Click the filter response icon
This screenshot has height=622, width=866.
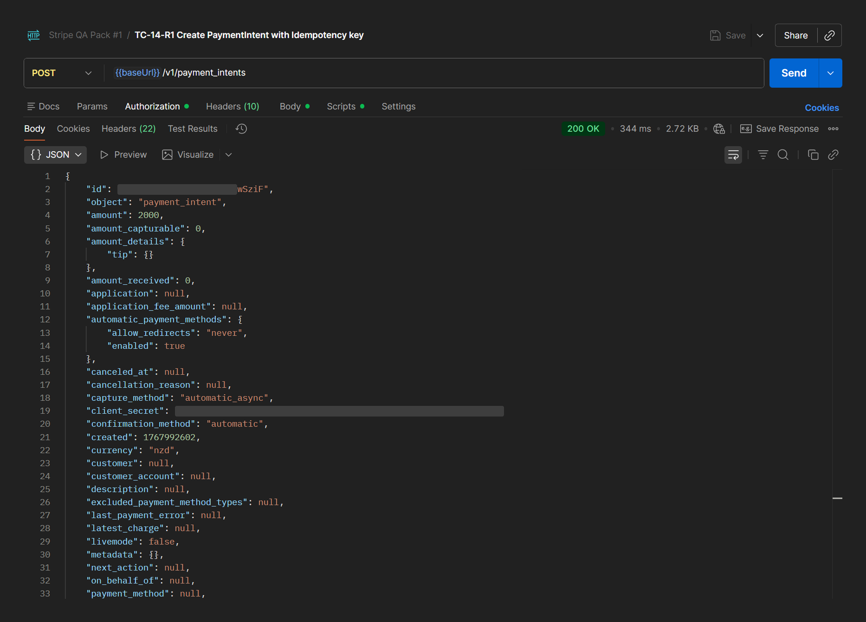(x=763, y=154)
